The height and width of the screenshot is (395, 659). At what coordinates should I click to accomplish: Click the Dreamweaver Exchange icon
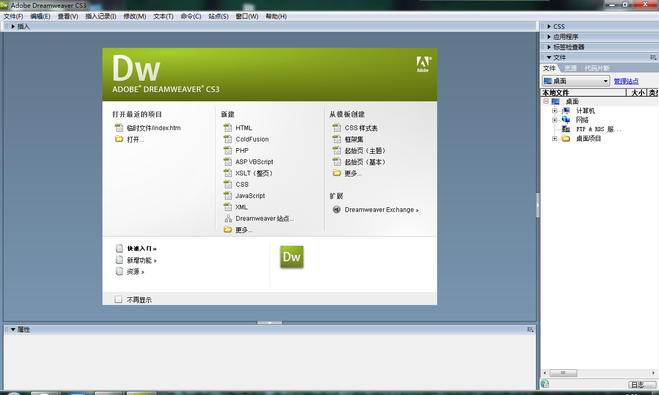coord(337,209)
